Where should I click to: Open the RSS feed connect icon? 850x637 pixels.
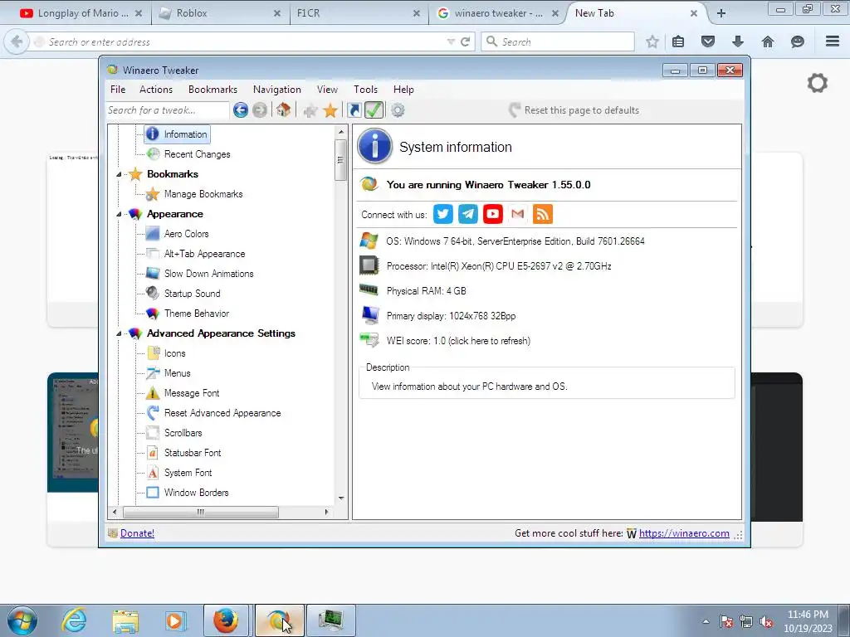pos(543,214)
